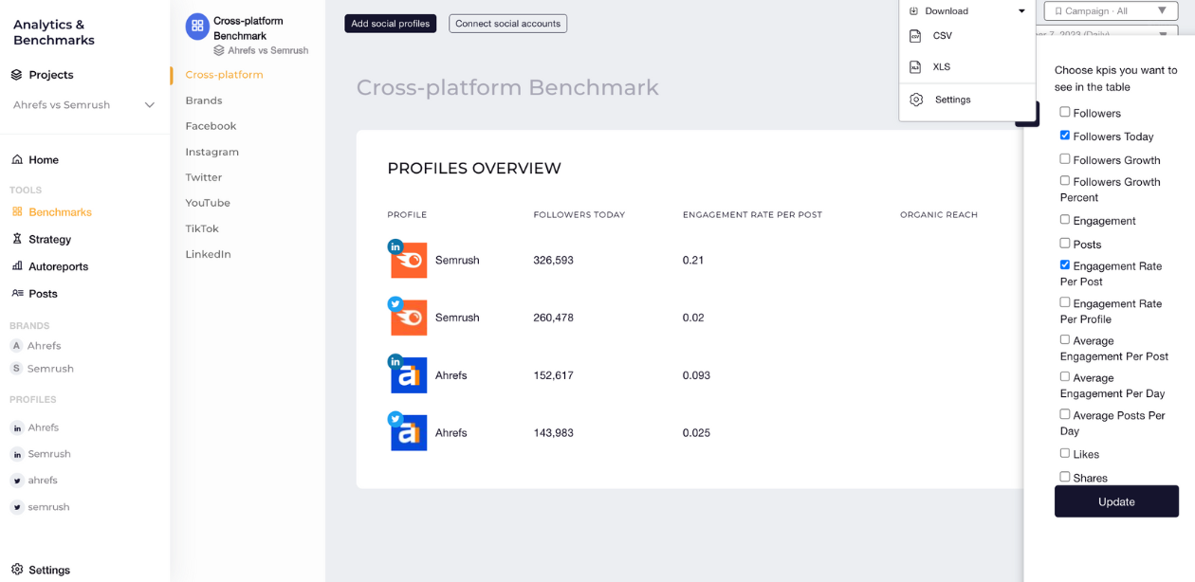Image resolution: width=1195 pixels, height=582 pixels.
Task: Open the Campaign All dropdown
Action: [1111, 11]
